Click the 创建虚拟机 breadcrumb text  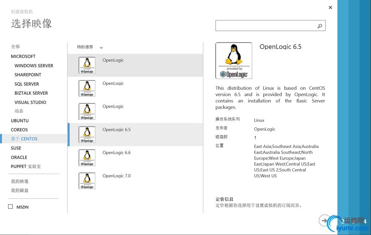[x=22, y=12]
